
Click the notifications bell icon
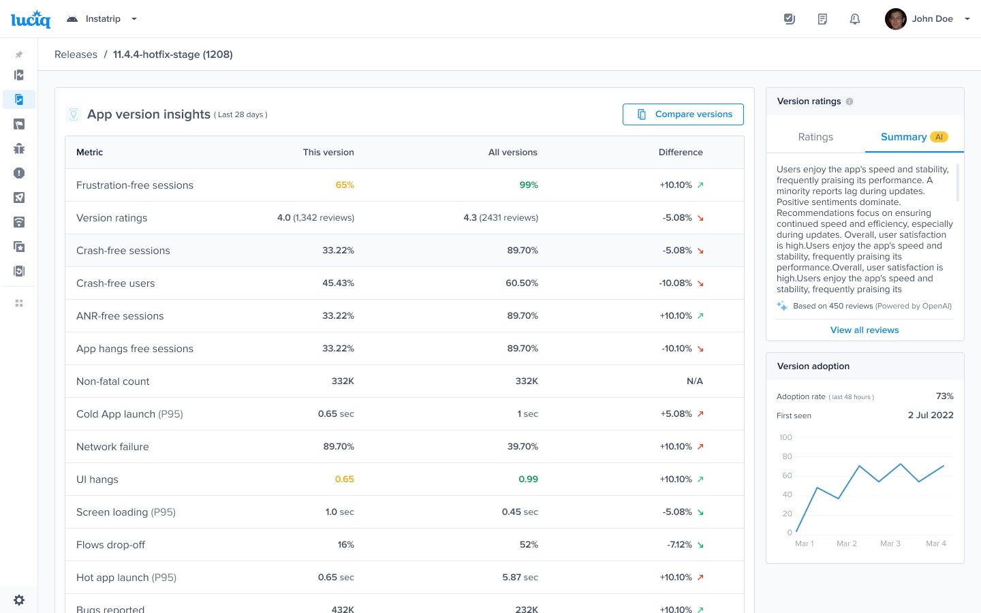click(x=855, y=19)
